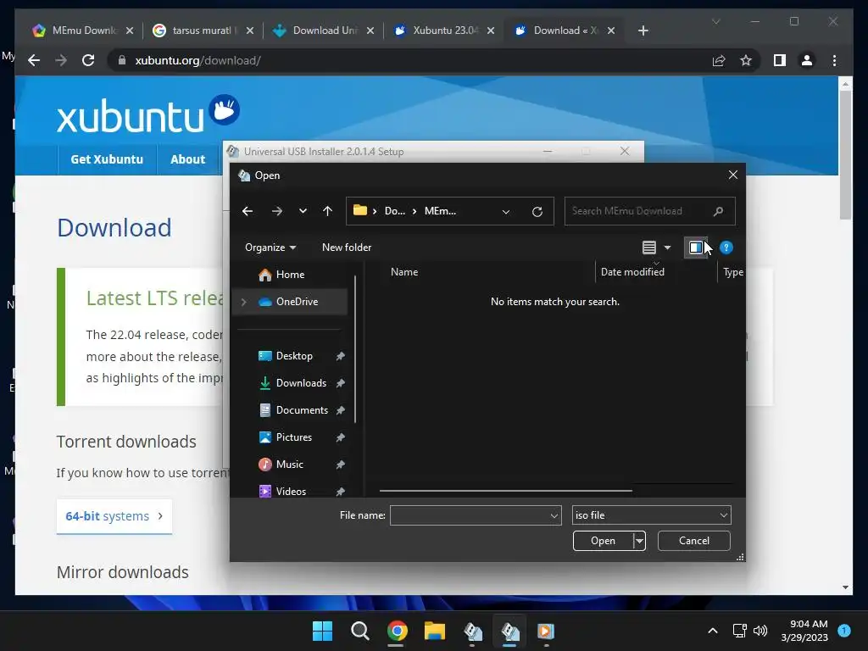Open the About site menu

[x=187, y=159]
